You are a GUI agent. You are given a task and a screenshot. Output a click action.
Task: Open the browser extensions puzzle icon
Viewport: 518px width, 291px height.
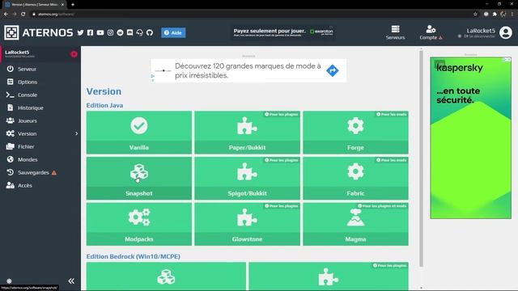coord(495,15)
